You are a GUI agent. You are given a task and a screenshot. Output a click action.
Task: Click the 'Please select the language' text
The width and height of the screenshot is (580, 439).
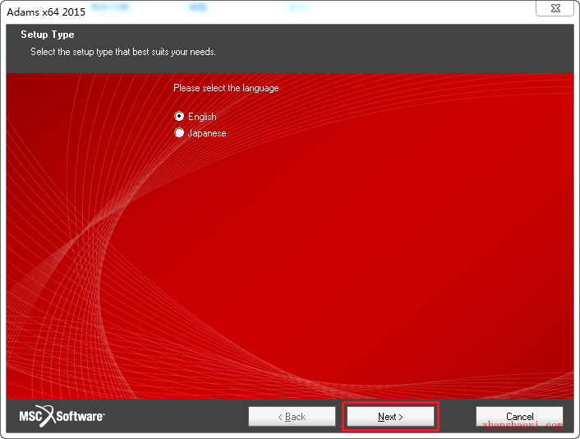[x=226, y=88]
